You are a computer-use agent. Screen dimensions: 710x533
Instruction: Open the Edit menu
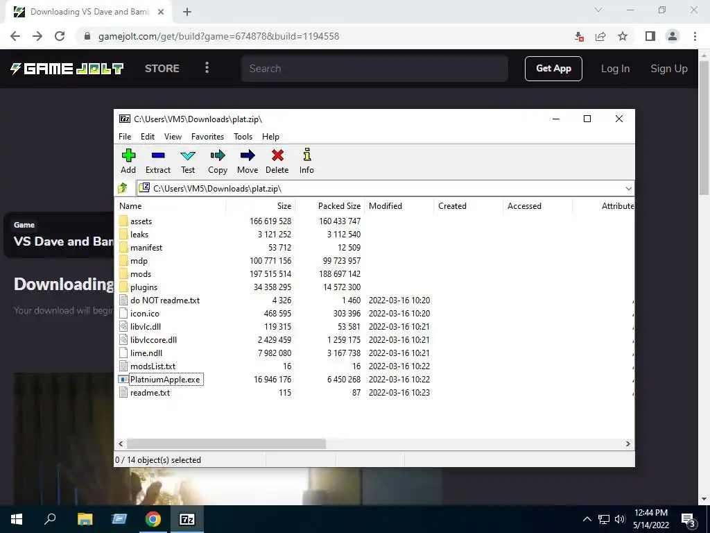(148, 137)
